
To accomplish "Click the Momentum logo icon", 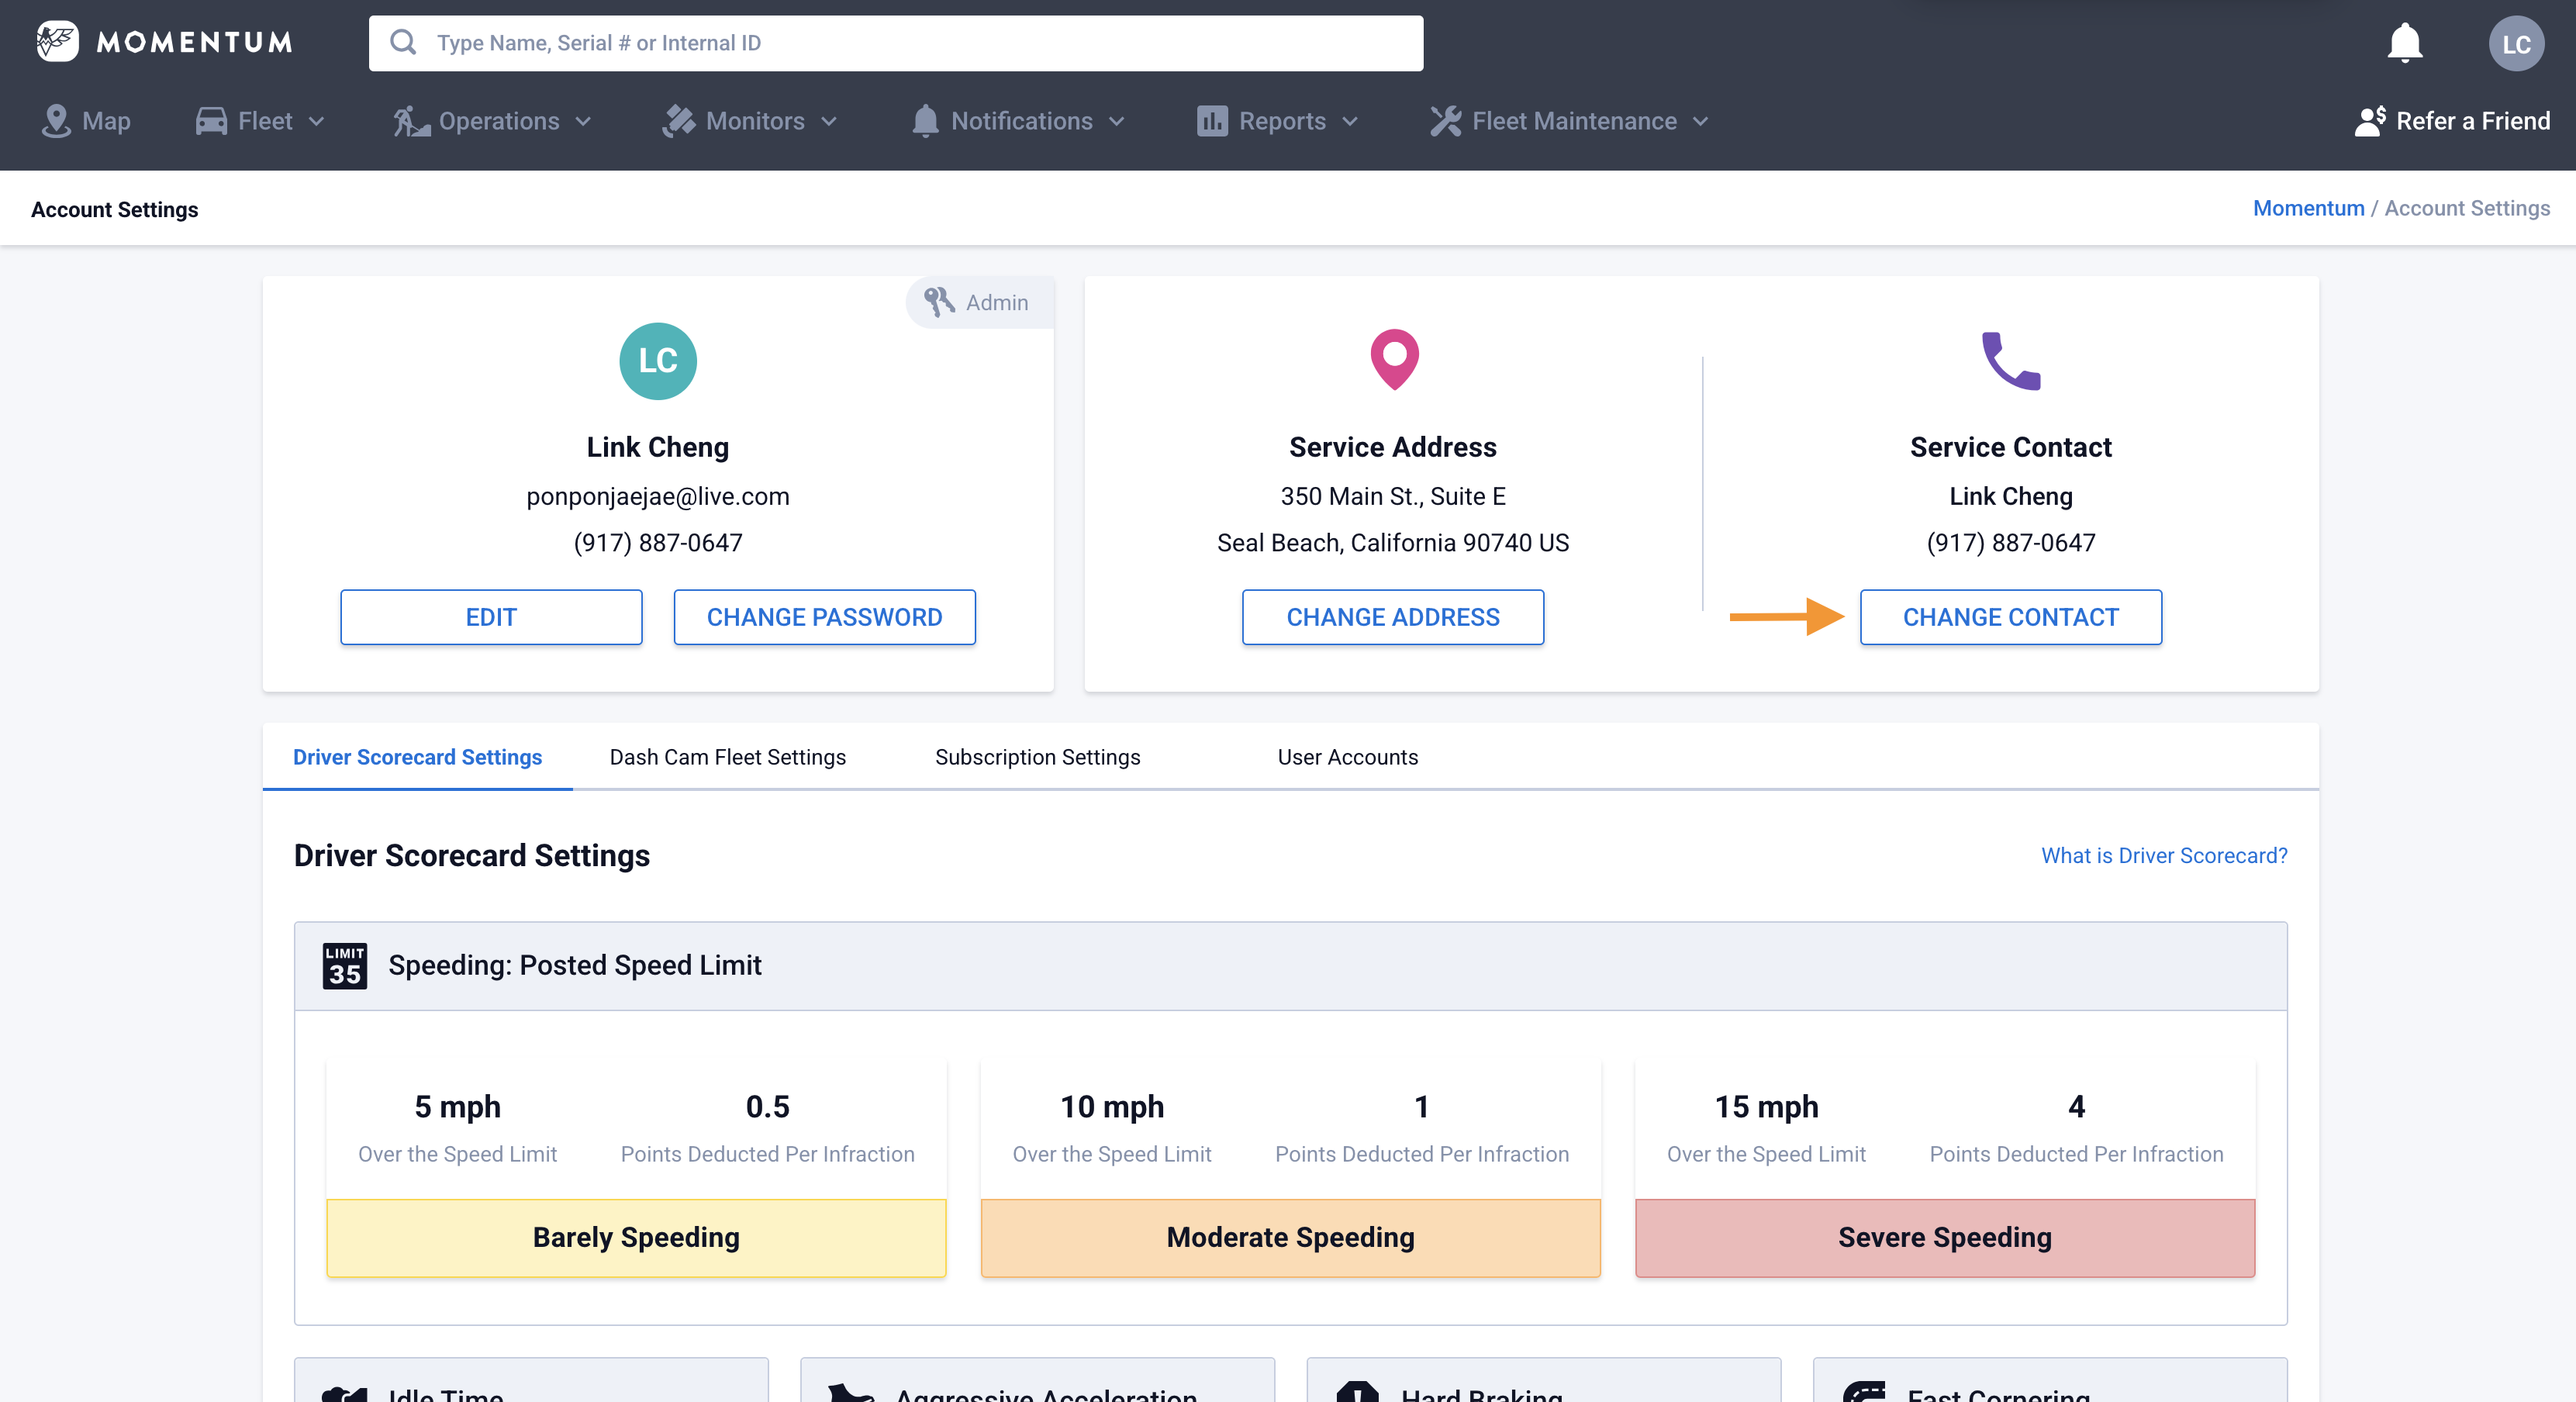I will (57, 41).
